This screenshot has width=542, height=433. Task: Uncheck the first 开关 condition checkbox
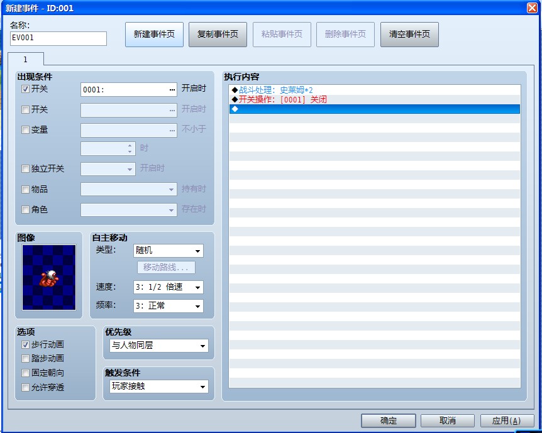coord(25,89)
